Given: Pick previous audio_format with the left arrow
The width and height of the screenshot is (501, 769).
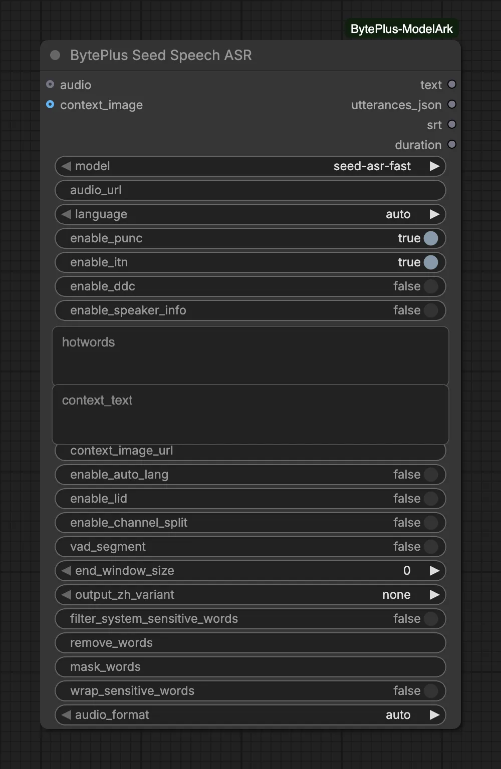Looking at the screenshot, I should [66, 715].
